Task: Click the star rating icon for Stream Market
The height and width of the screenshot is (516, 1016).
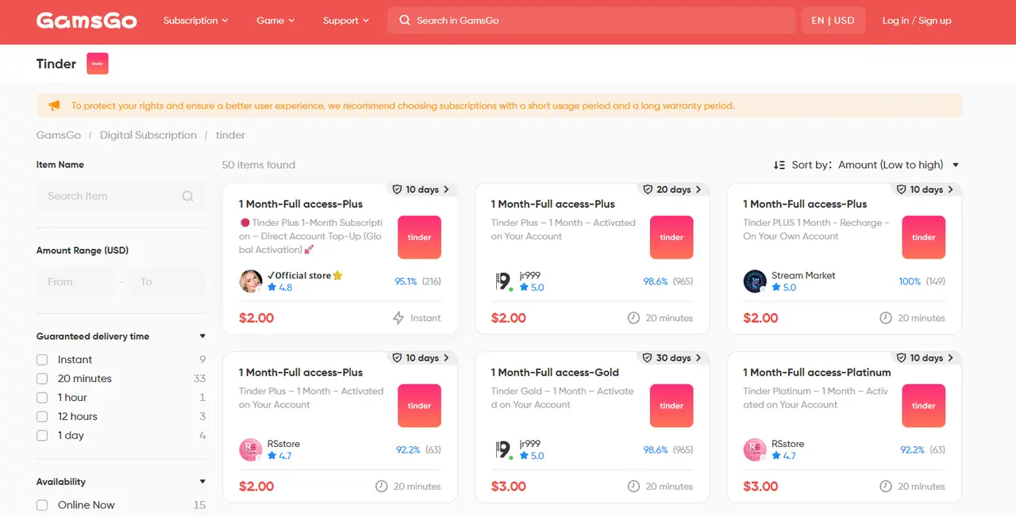Action: pos(776,288)
